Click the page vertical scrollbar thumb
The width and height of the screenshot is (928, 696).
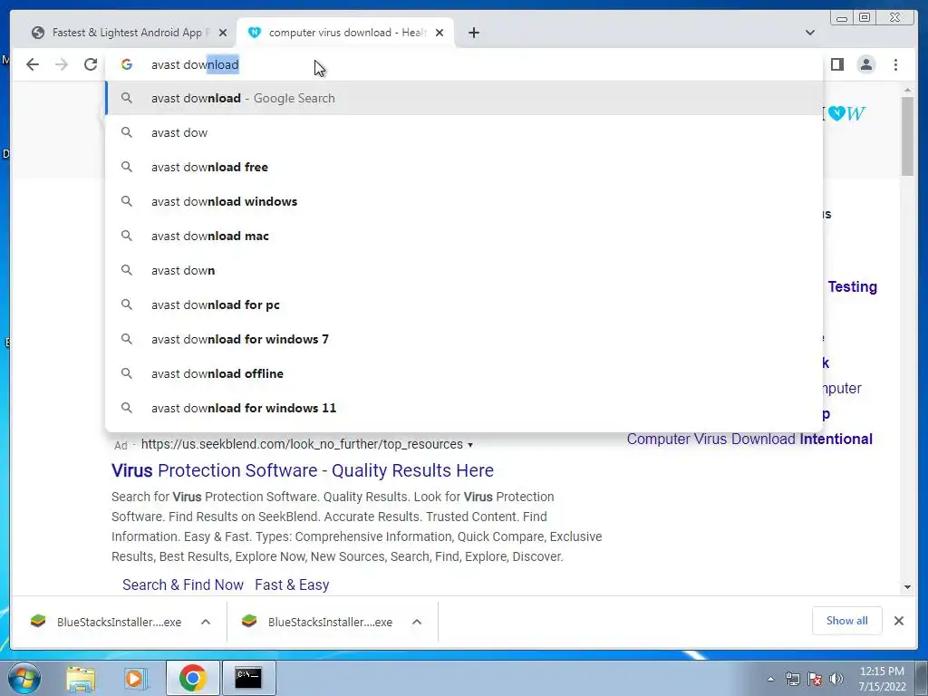point(907,136)
